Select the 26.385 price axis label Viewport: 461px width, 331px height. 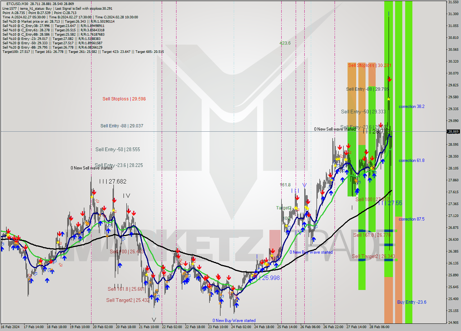[453, 251]
